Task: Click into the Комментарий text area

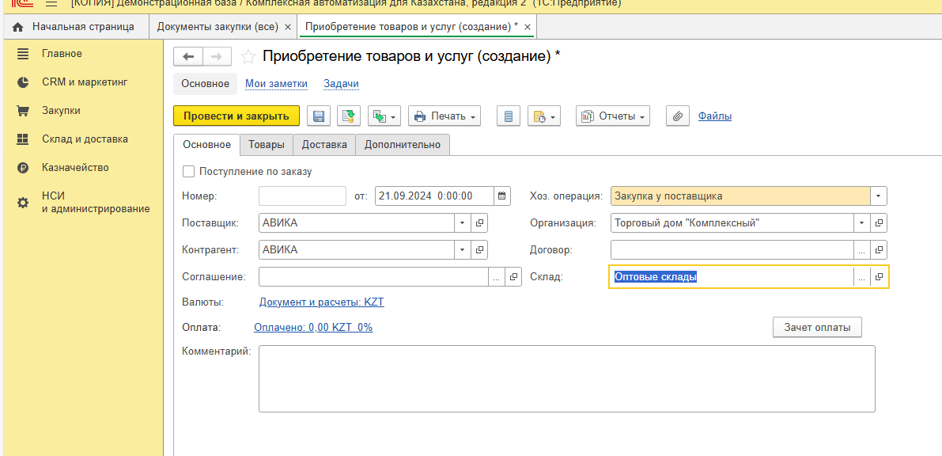Action: tap(566, 378)
